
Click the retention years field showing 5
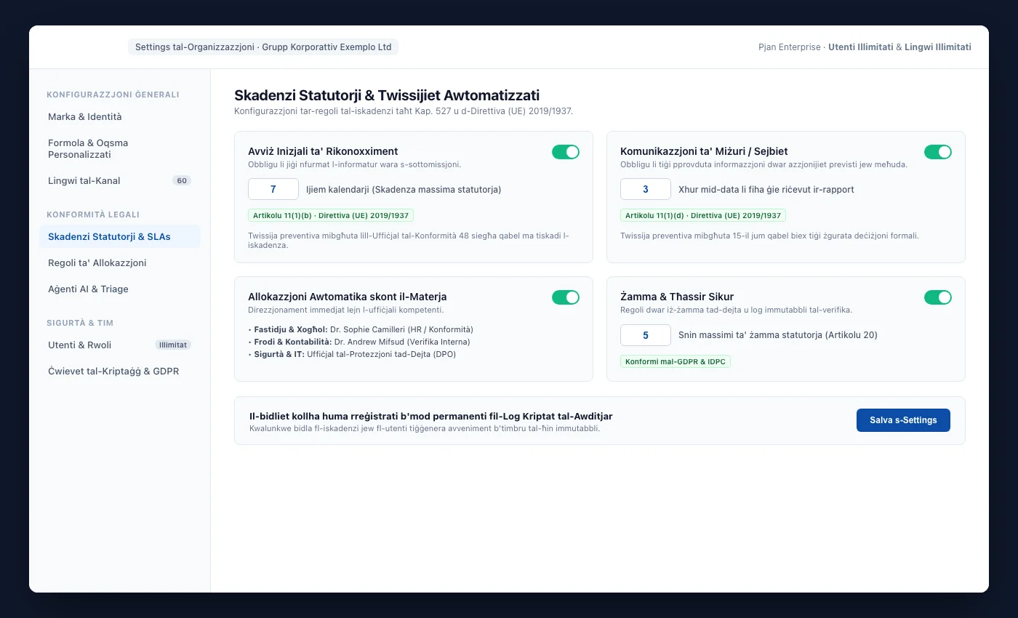coord(646,335)
